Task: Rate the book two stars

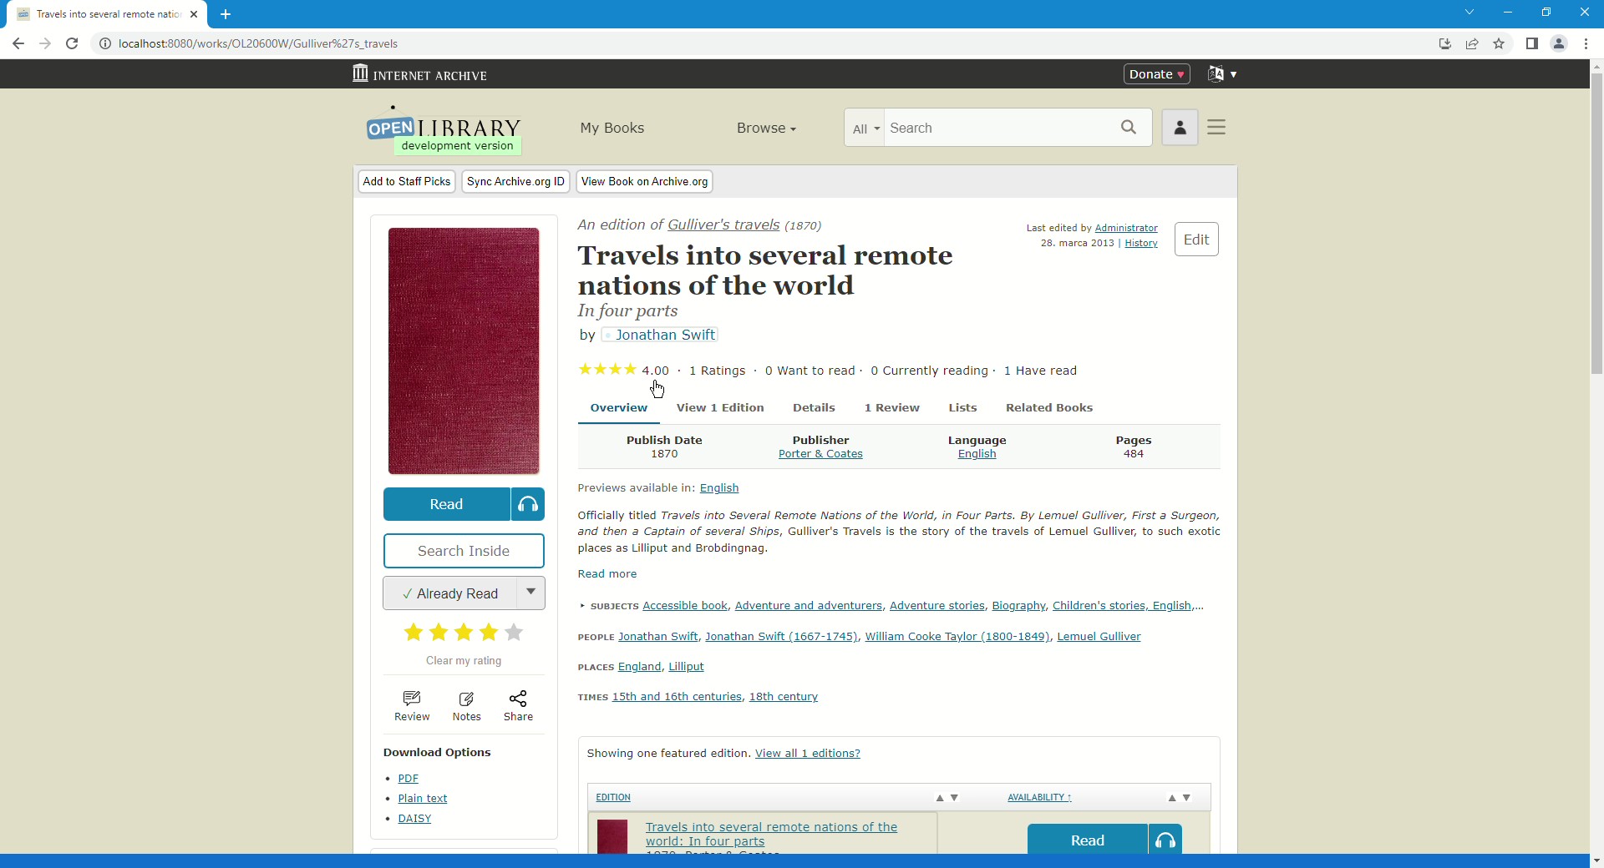Action: pyautogui.click(x=439, y=633)
